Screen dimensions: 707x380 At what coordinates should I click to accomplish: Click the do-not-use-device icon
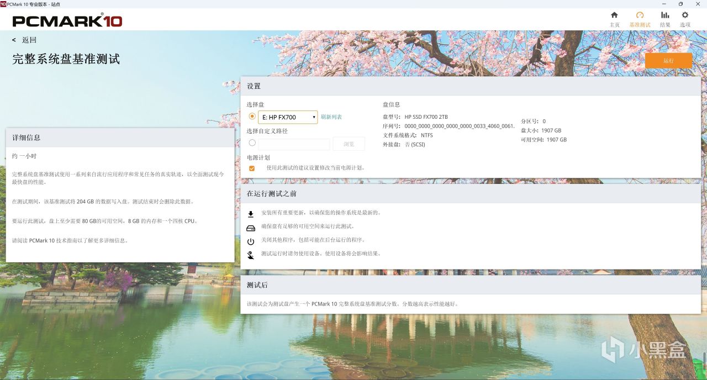(x=251, y=255)
